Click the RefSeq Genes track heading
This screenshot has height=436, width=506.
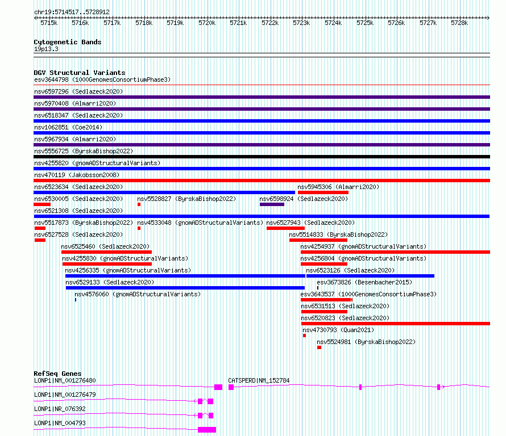pyautogui.click(x=57, y=374)
